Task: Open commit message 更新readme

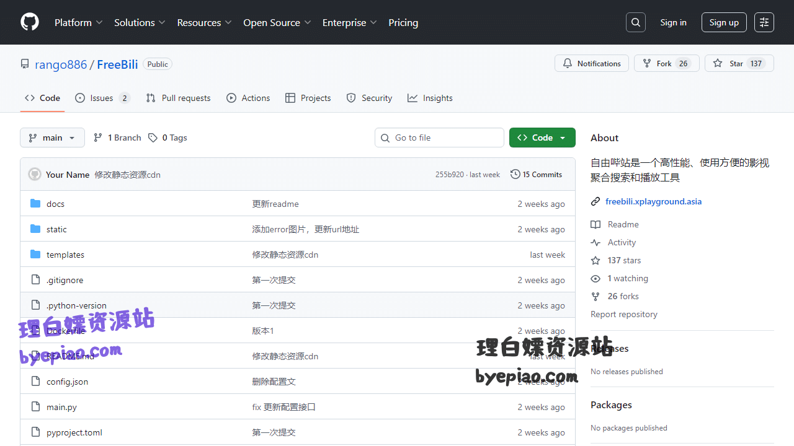Action: (275, 204)
